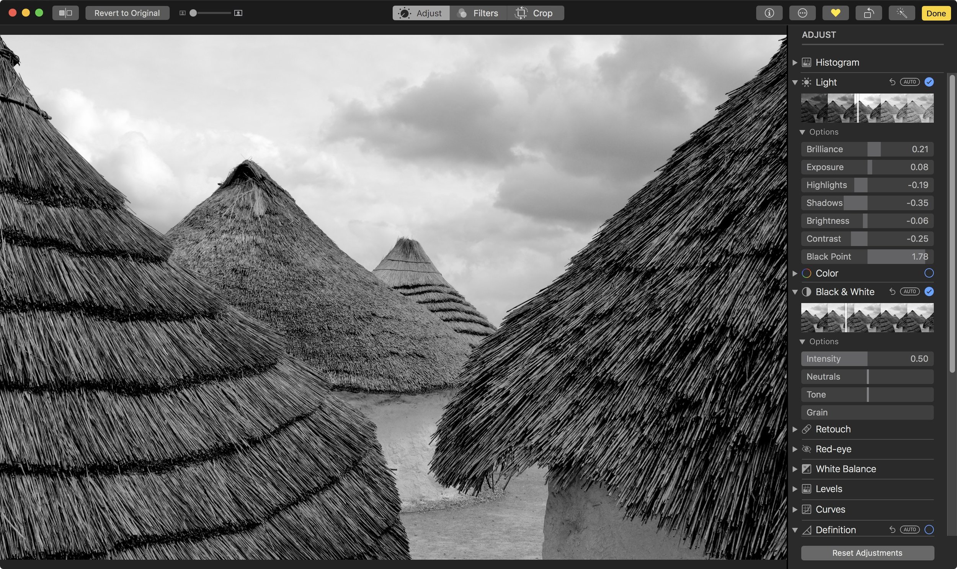This screenshot has height=569, width=957.
Task: Disable the Black & White adjustment checkmark
Action: (x=929, y=292)
